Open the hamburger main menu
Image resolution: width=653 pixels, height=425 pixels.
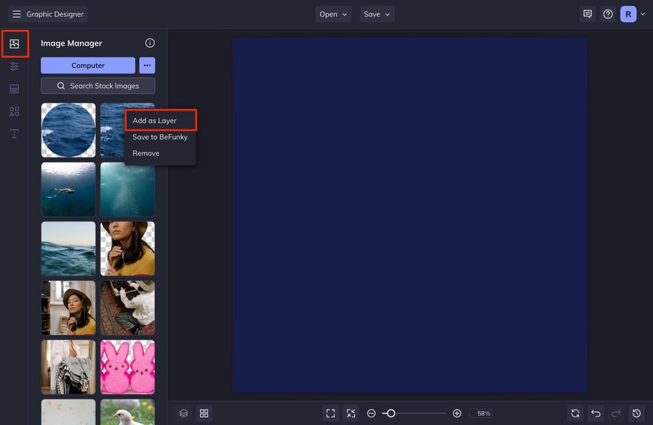tap(17, 14)
